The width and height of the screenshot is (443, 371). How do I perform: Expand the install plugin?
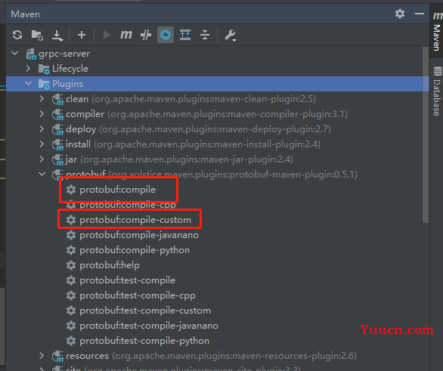[42, 144]
